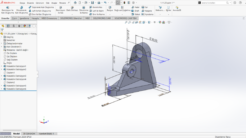Click the Draft tool
Viewport: 246px width, 138px height.
[135, 11]
